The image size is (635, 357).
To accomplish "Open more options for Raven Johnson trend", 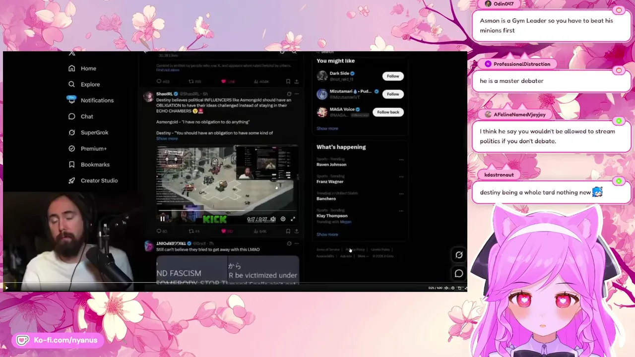I will click(401, 160).
